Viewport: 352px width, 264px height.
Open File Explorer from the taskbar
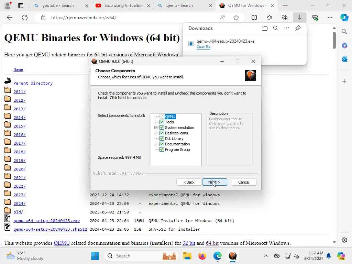tap(187, 256)
